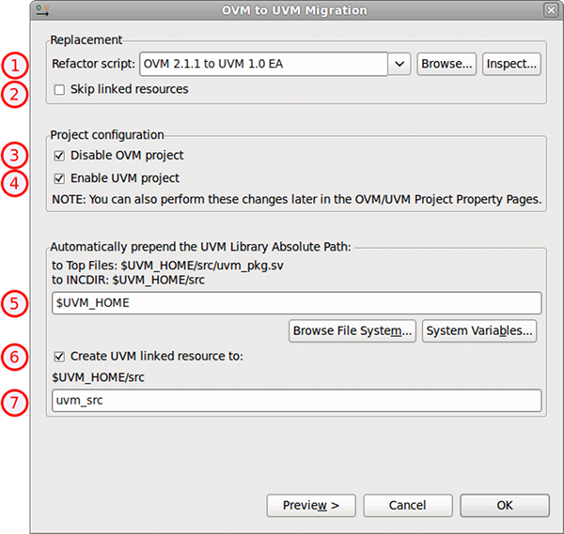The height and width of the screenshot is (534, 564).
Task: Click the Preview > button
Action: pyautogui.click(x=311, y=506)
